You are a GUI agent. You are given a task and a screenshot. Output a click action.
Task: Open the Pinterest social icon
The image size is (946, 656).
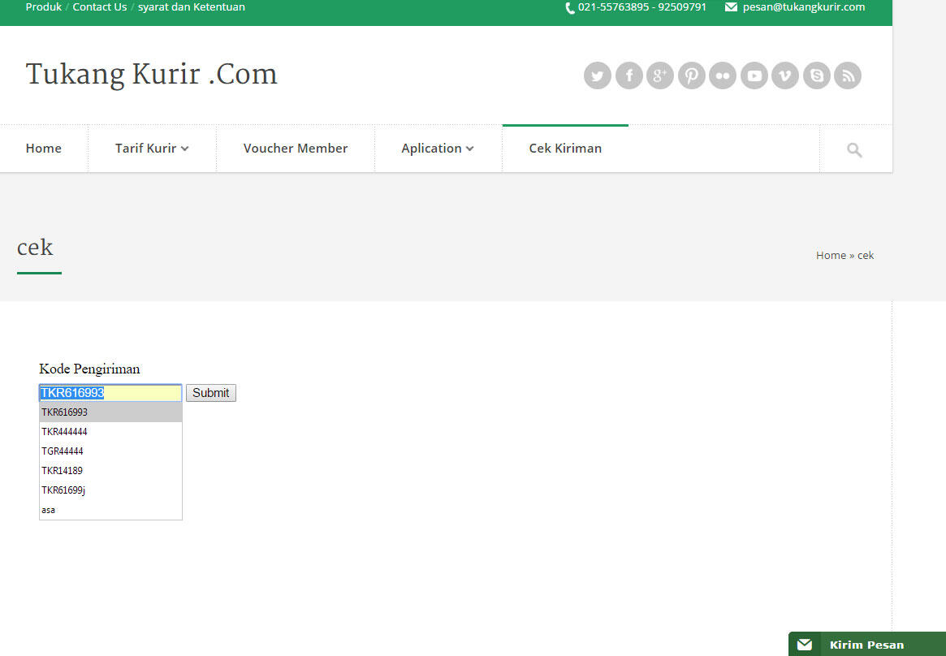(x=691, y=76)
